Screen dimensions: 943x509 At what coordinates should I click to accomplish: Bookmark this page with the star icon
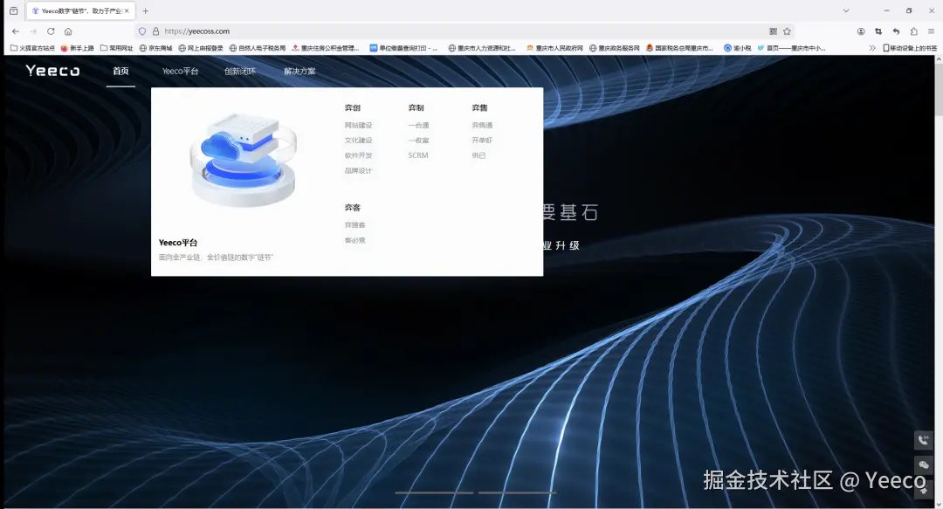pos(787,31)
